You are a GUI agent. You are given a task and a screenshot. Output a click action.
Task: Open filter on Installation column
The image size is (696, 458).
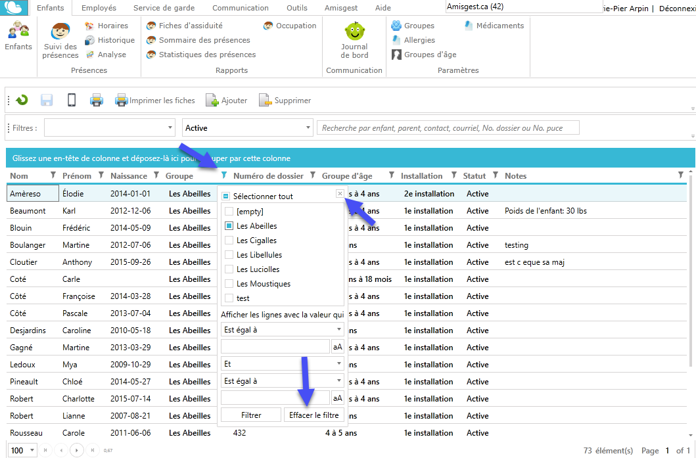pos(454,175)
